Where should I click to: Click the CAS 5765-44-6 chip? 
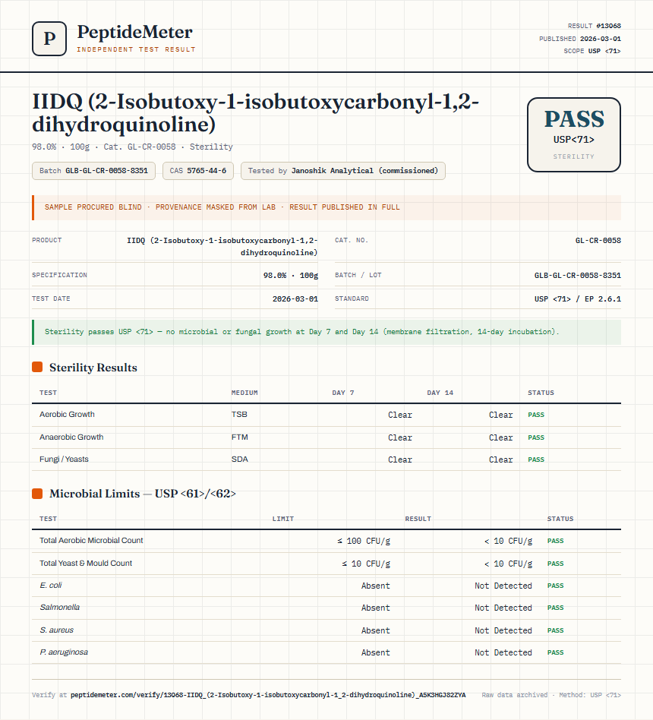point(198,171)
